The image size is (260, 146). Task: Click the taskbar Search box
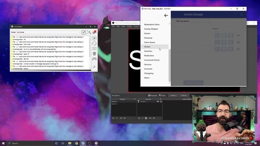click(30, 143)
